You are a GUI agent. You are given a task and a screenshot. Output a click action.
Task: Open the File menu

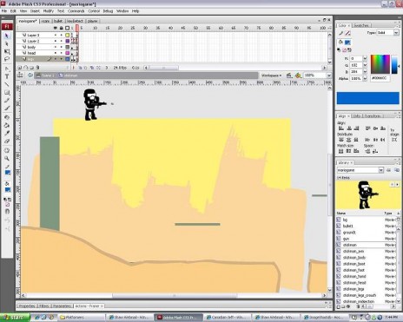point(4,11)
